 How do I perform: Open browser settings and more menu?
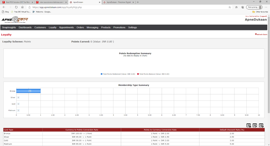pyautogui.click(x=265, y=7)
